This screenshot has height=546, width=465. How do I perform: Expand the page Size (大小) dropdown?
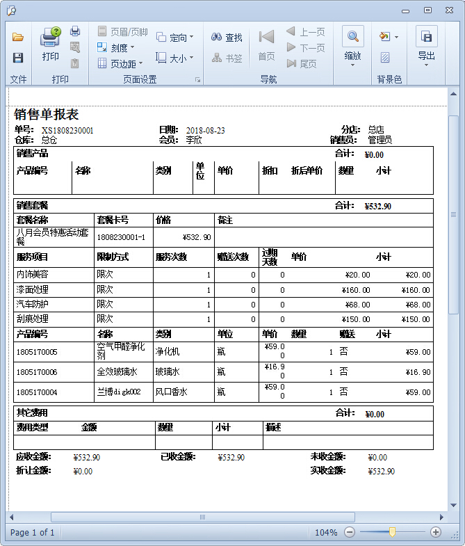pos(174,58)
